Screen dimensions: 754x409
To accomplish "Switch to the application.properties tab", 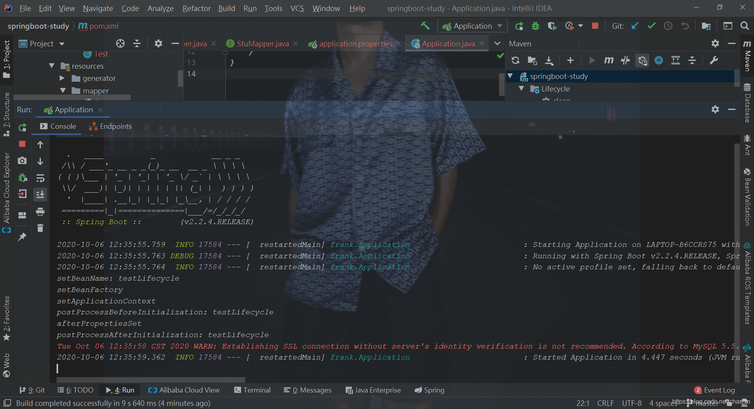I will pos(355,44).
